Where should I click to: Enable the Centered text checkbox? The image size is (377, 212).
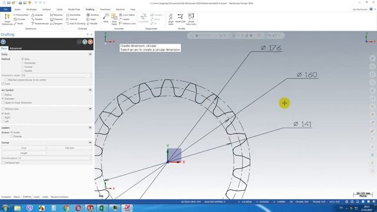(3, 163)
